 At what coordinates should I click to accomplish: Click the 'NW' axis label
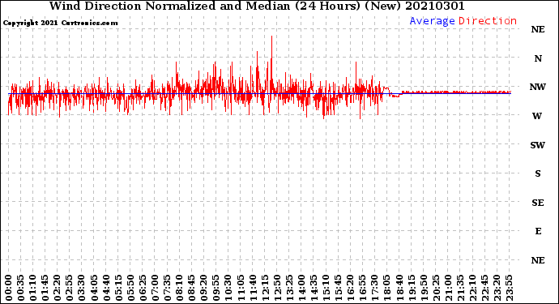[x=538, y=87]
